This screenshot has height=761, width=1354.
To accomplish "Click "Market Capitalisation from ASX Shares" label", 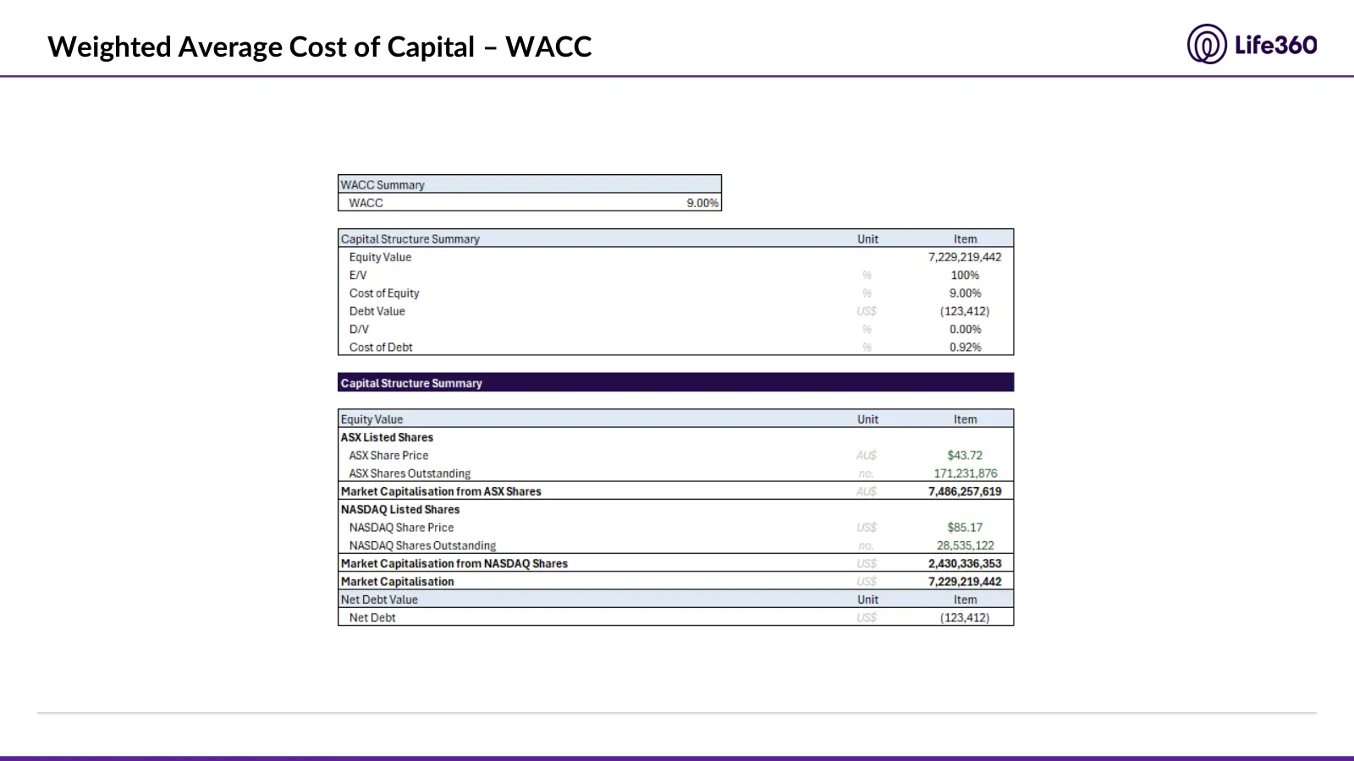I will (x=441, y=491).
